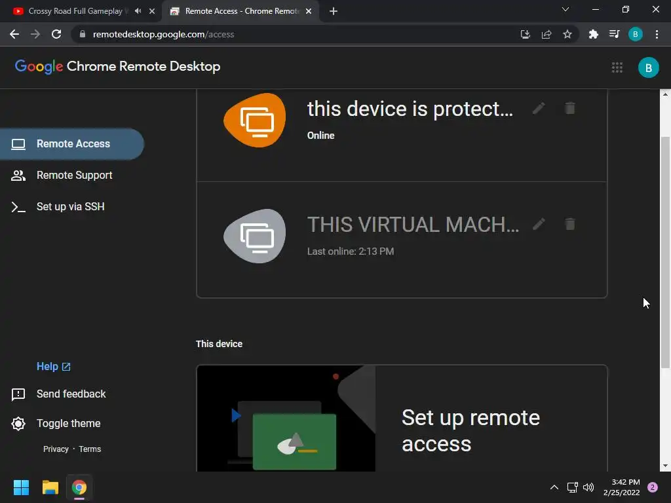671x503 pixels.
Task: Open the media controls icon in toolbar
Action: (614, 34)
